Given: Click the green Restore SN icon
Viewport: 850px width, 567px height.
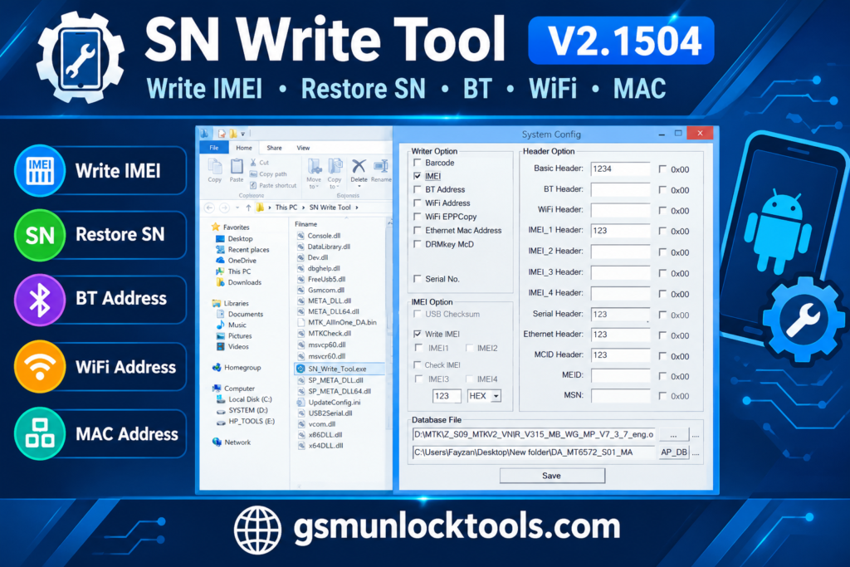Looking at the screenshot, I should pyautogui.click(x=40, y=235).
